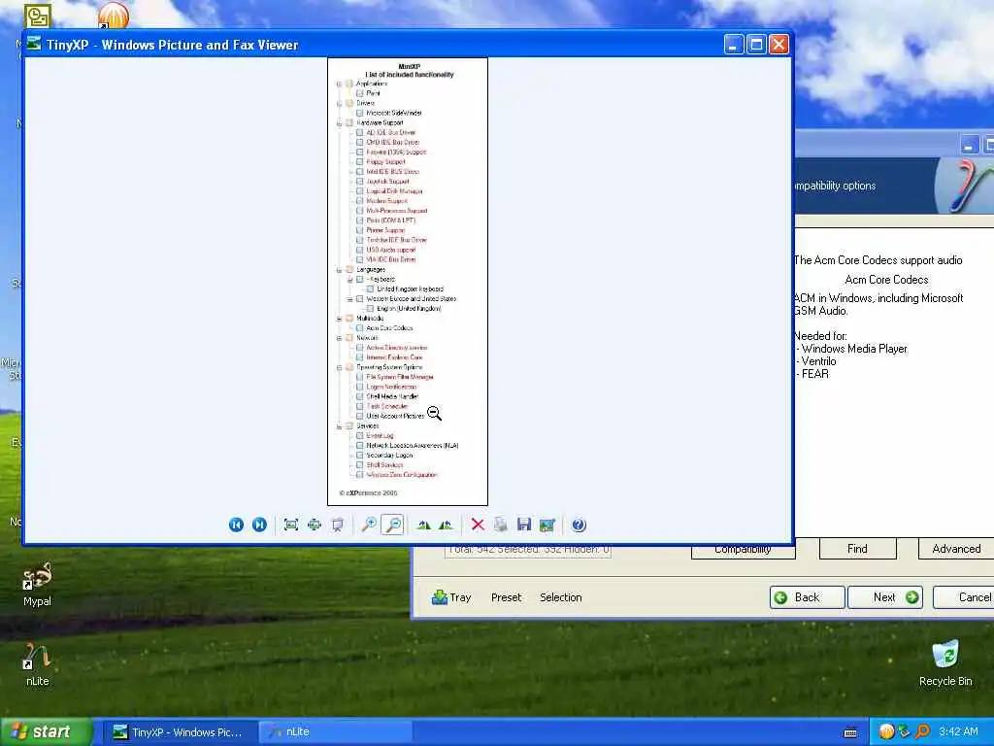Minimize the nLite window
The height and width of the screenshot is (746, 994).
(x=969, y=146)
